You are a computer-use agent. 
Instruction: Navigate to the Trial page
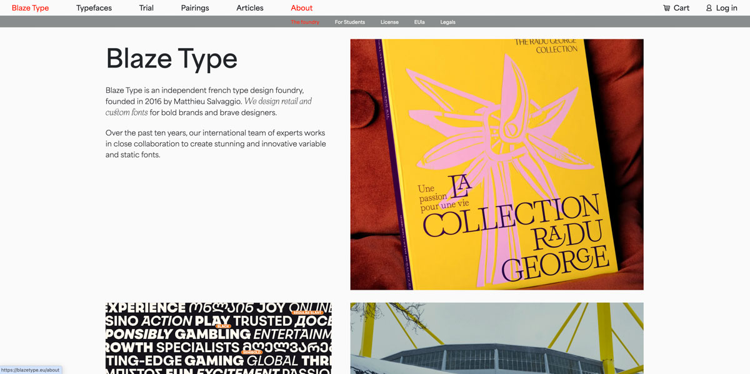[x=146, y=8]
